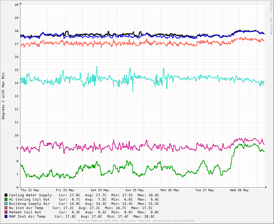Click the Wed 28 May date label
This screenshot has height=224, width=274.
pos(239,190)
